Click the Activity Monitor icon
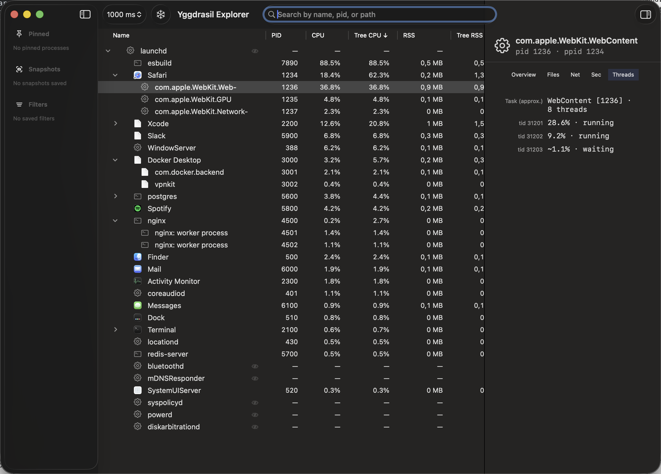This screenshot has width=661, height=474. 137,281
